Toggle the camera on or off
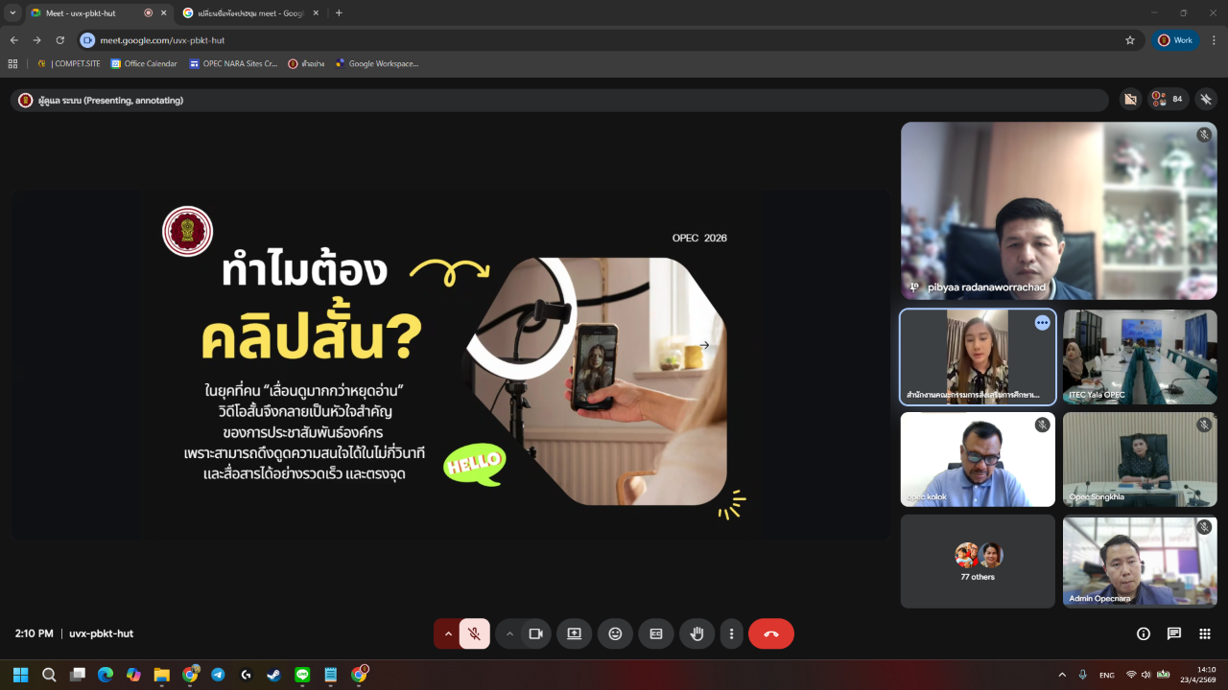Image resolution: width=1228 pixels, height=690 pixels. 536,633
